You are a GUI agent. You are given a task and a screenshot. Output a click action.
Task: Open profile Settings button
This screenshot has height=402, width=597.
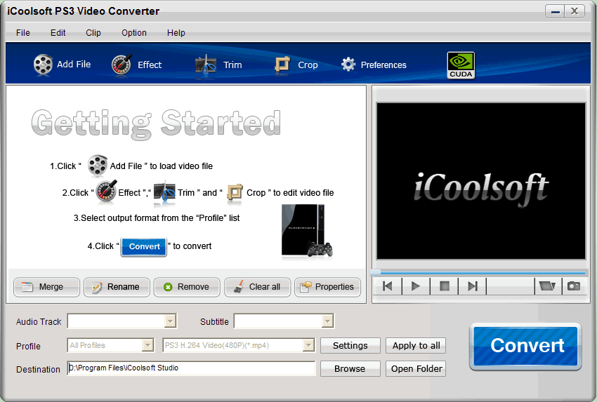click(x=350, y=345)
